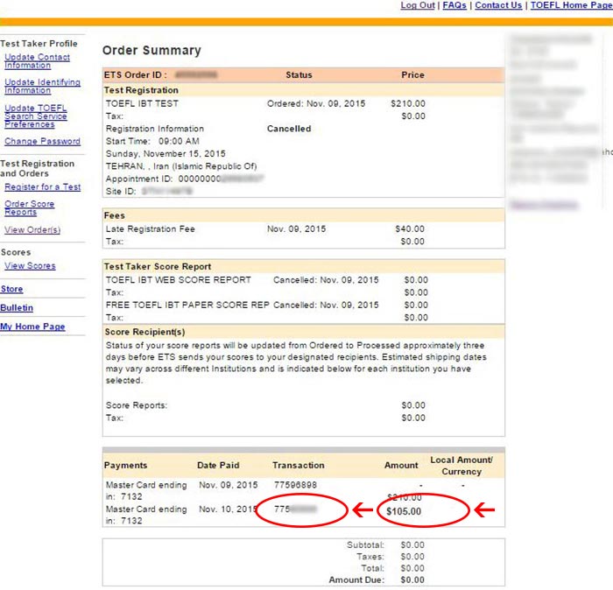Click red arrow beside the $105.00 amount
This screenshot has height=590, width=613.
(x=483, y=510)
